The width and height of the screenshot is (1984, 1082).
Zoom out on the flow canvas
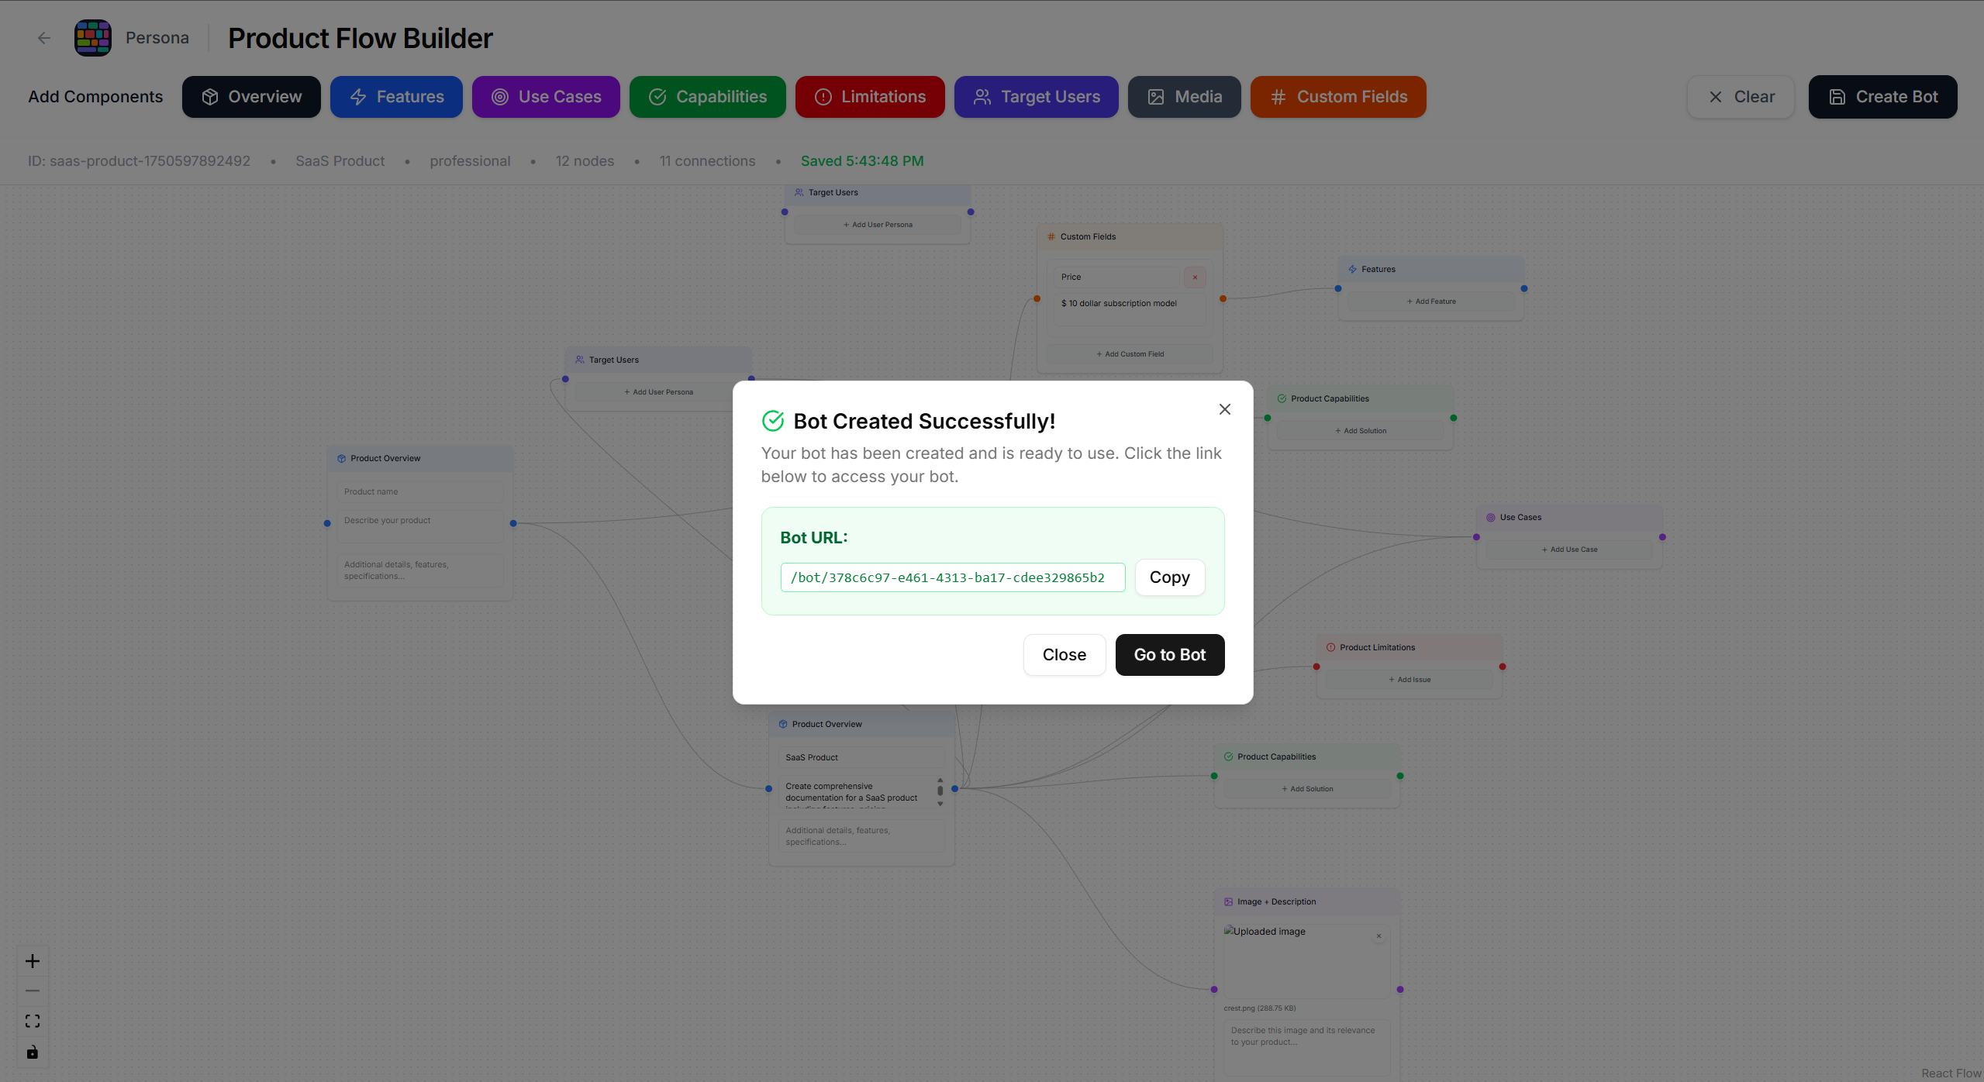(33, 991)
